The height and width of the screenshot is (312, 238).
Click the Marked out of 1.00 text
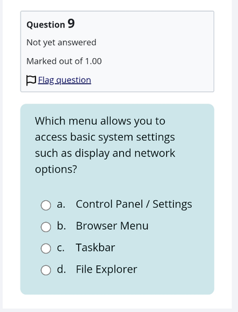point(64,61)
